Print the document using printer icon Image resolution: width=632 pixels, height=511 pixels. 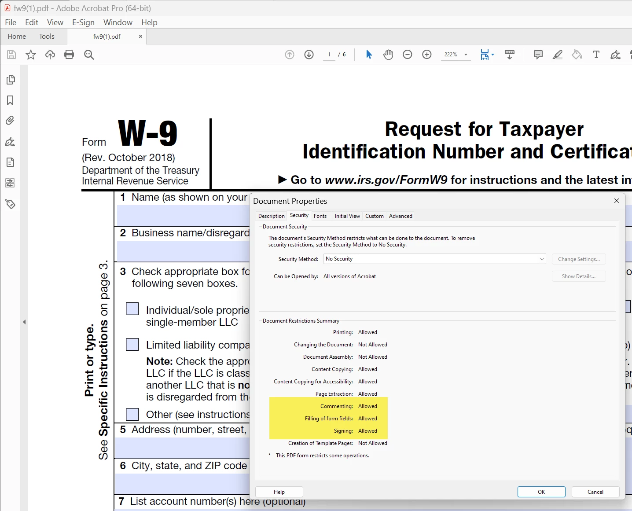(69, 55)
